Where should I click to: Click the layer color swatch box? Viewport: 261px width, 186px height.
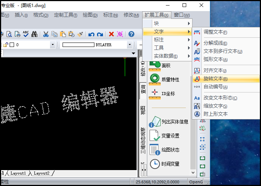pyautogui.click(x=11, y=45)
